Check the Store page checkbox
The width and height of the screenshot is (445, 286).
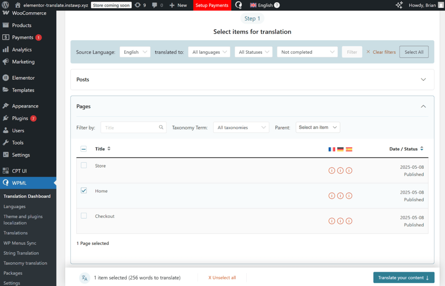(x=84, y=165)
